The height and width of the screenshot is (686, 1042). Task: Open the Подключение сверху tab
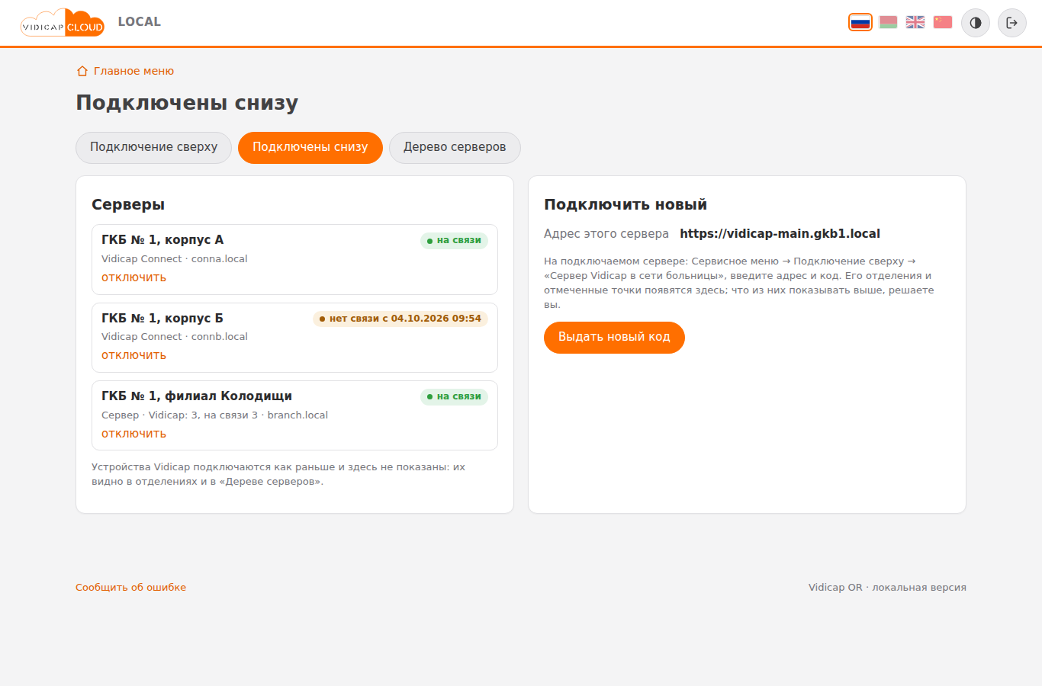[x=153, y=147]
